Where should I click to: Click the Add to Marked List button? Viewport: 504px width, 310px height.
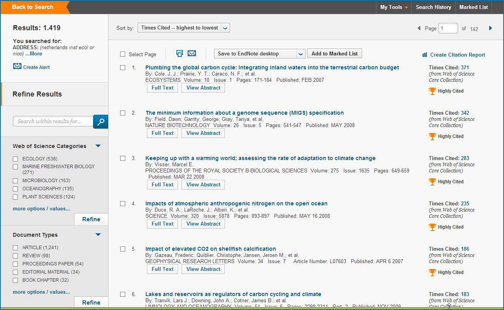coord(335,54)
